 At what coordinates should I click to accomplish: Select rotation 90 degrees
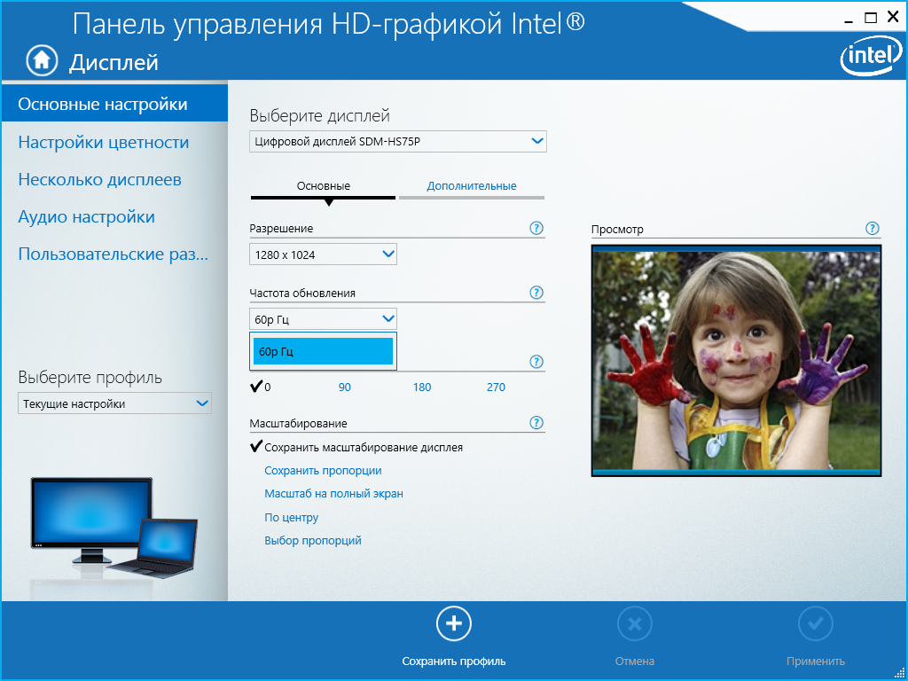coord(345,387)
